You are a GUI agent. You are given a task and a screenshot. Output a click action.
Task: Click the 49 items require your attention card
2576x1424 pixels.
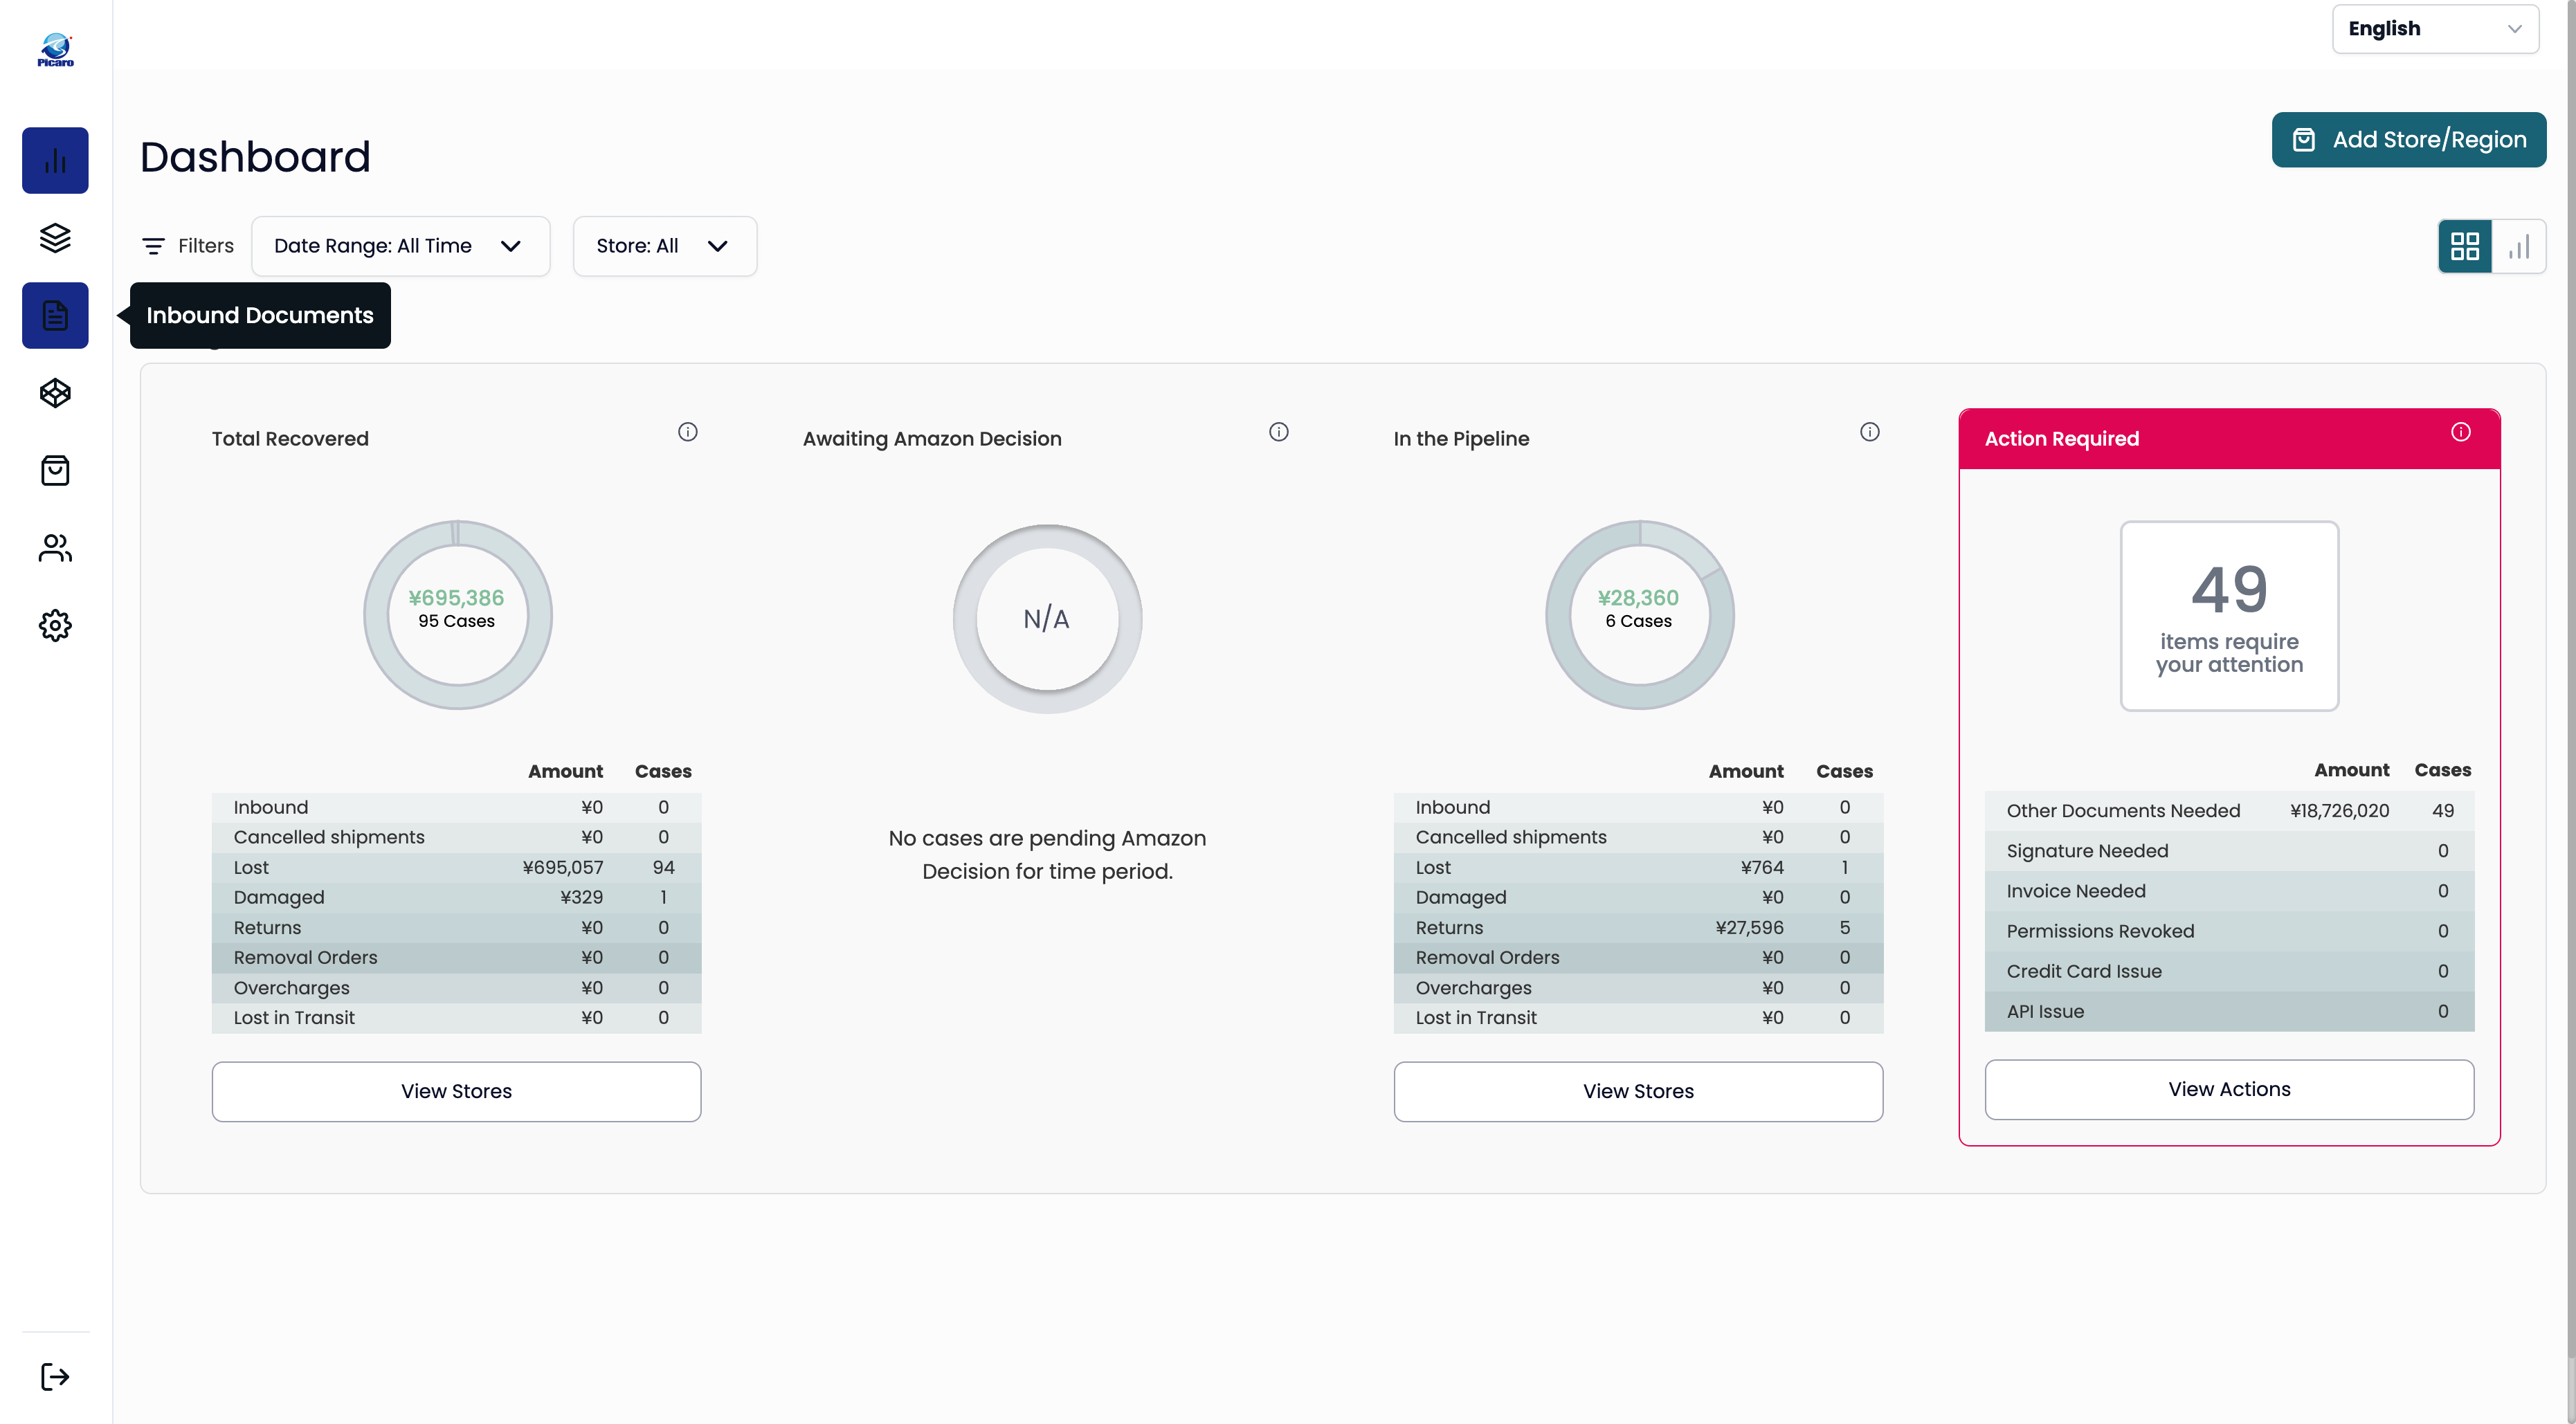(x=2229, y=616)
